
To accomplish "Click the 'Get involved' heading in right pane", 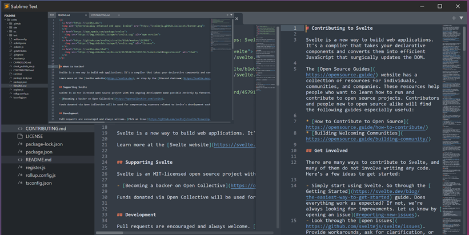I will click(x=331, y=151).
